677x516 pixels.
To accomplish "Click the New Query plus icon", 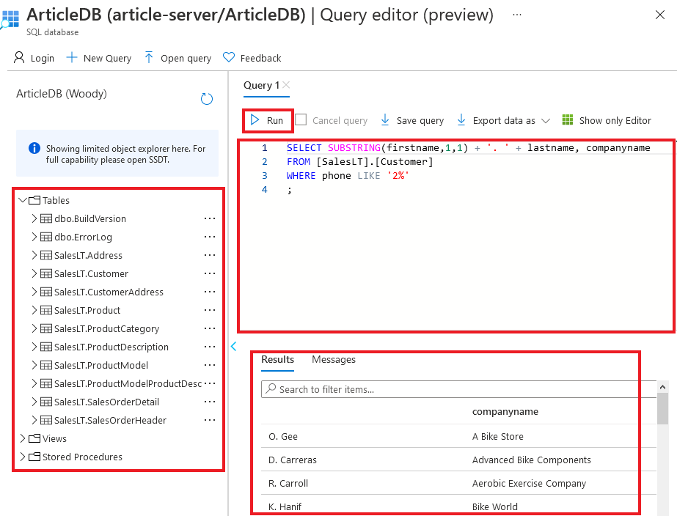I will (x=72, y=58).
